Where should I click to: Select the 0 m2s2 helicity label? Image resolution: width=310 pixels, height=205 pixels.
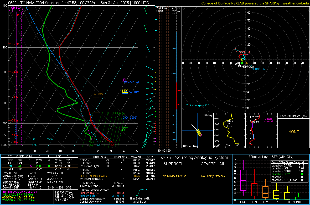pos(49,139)
